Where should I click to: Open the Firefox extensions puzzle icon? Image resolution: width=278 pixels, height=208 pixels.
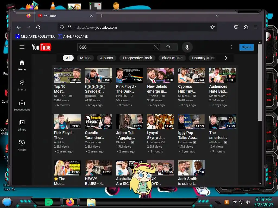pyautogui.click(x=246, y=27)
